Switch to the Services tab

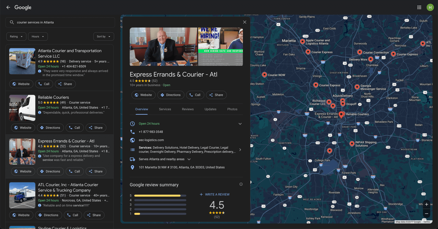(165, 109)
